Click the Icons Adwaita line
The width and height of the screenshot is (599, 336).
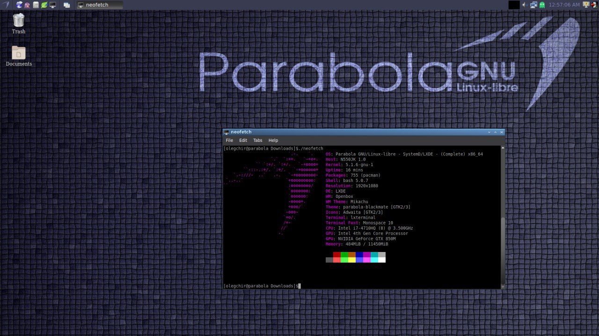pos(354,212)
